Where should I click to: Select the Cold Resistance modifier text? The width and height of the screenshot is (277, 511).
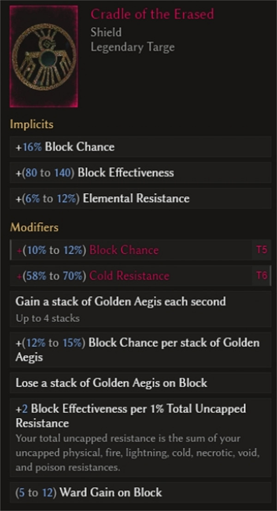coord(93,276)
